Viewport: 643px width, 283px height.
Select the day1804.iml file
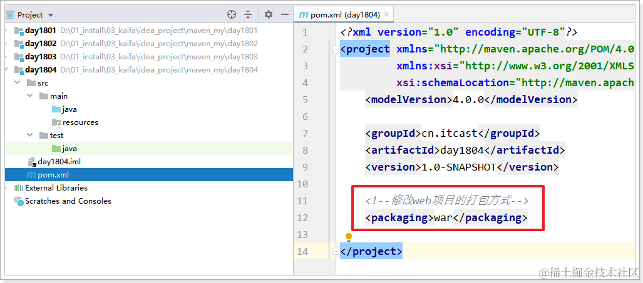tap(59, 162)
